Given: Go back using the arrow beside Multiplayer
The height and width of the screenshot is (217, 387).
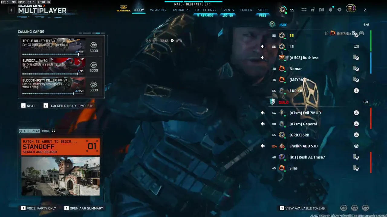Looking at the screenshot, I should point(11,10).
